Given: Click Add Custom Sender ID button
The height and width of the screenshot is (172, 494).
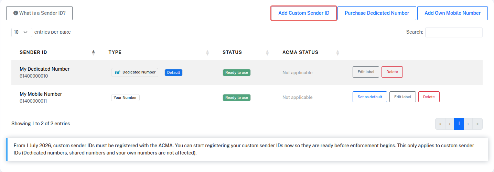Looking at the screenshot, I should [x=304, y=13].
